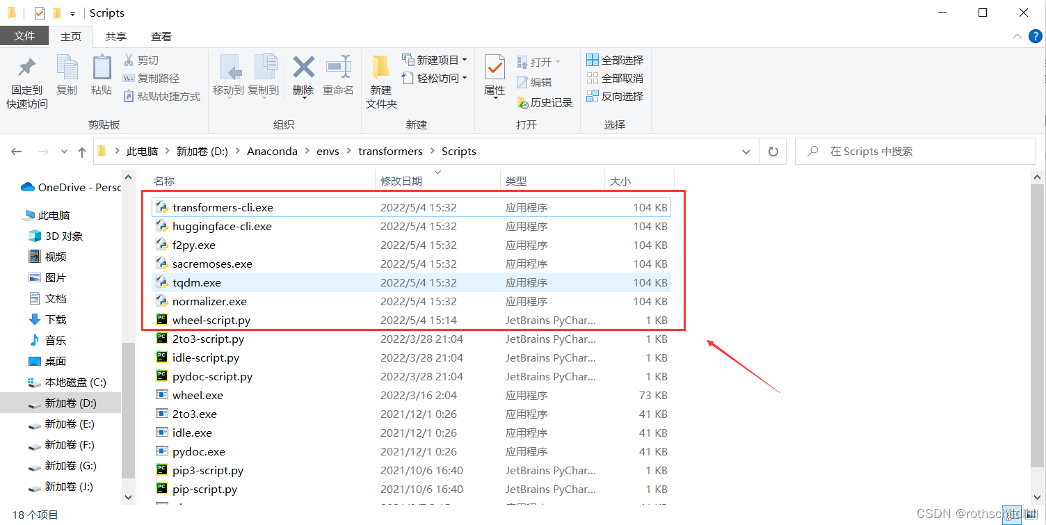Screen dimensions: 1046x525
Task: Click breadcrumb chevron after envs
Action: click(x=348, y=152)
